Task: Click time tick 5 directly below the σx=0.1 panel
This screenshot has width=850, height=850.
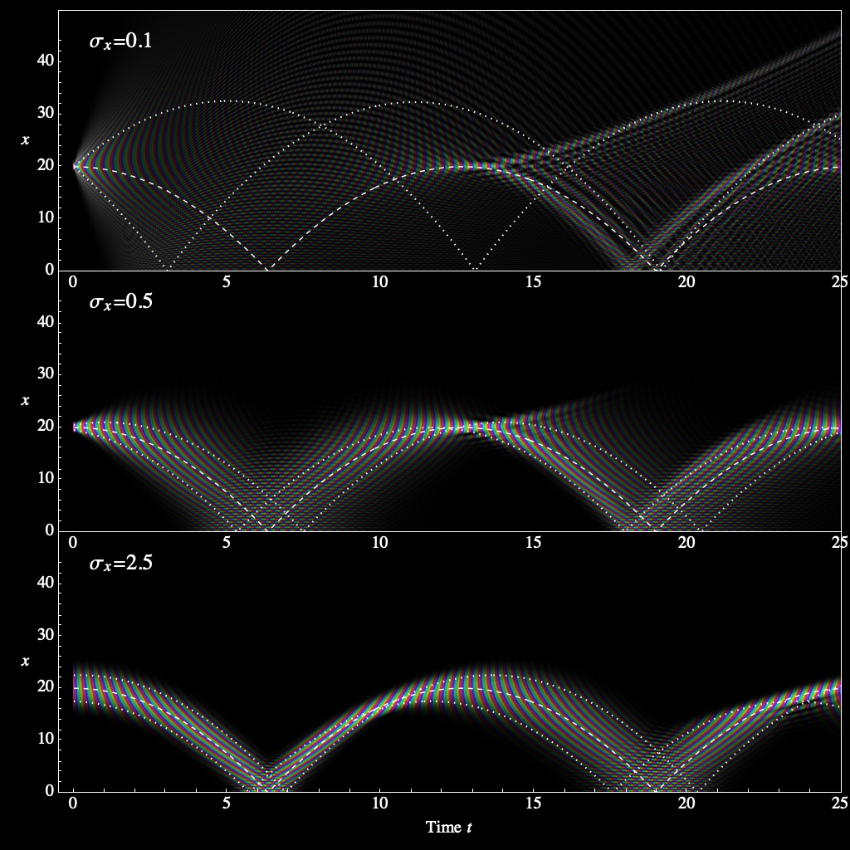Action: 226,282
